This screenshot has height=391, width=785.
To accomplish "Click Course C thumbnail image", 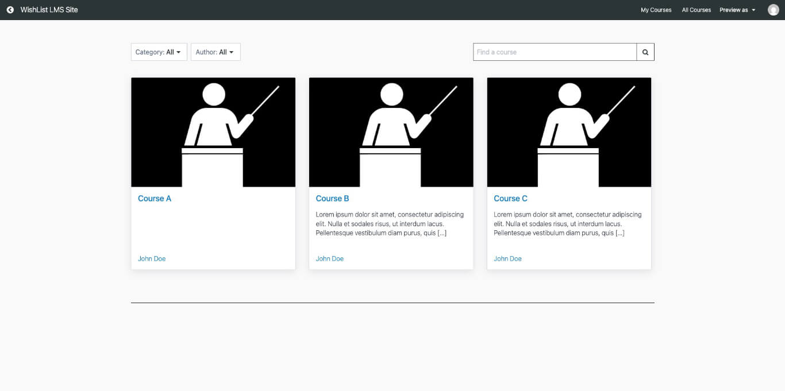I will click(x=569, y=132).
